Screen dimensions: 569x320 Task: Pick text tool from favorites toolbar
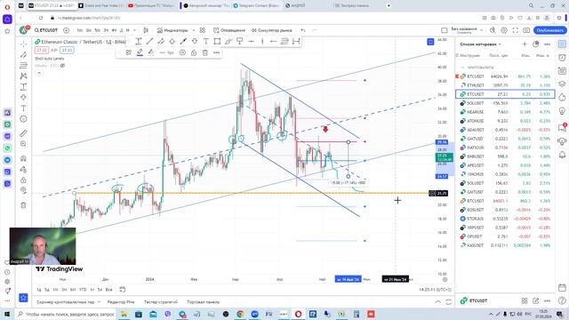[205, 42]
